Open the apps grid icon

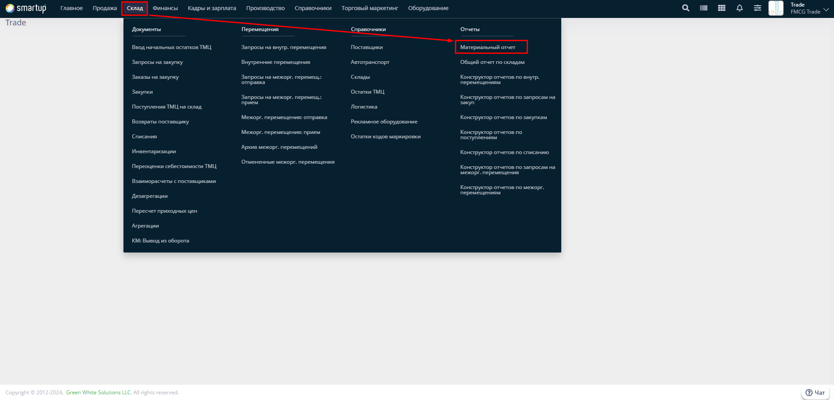(721, 8)
